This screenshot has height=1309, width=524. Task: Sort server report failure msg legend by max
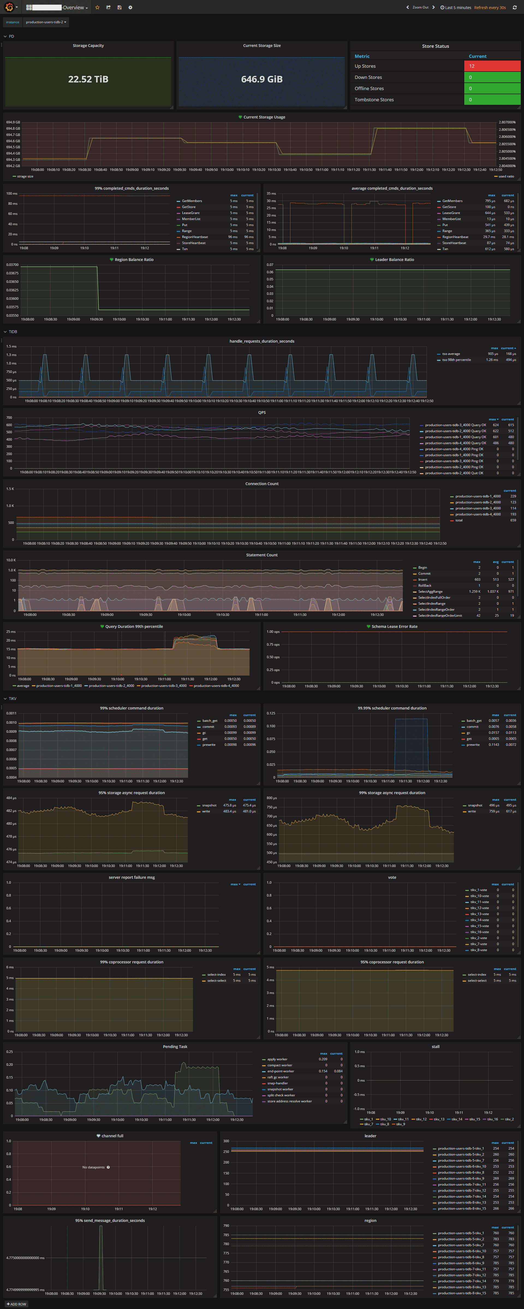[x=235, y=884]
